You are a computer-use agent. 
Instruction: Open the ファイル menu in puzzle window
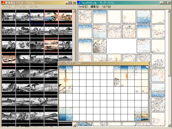pos(83,7)
